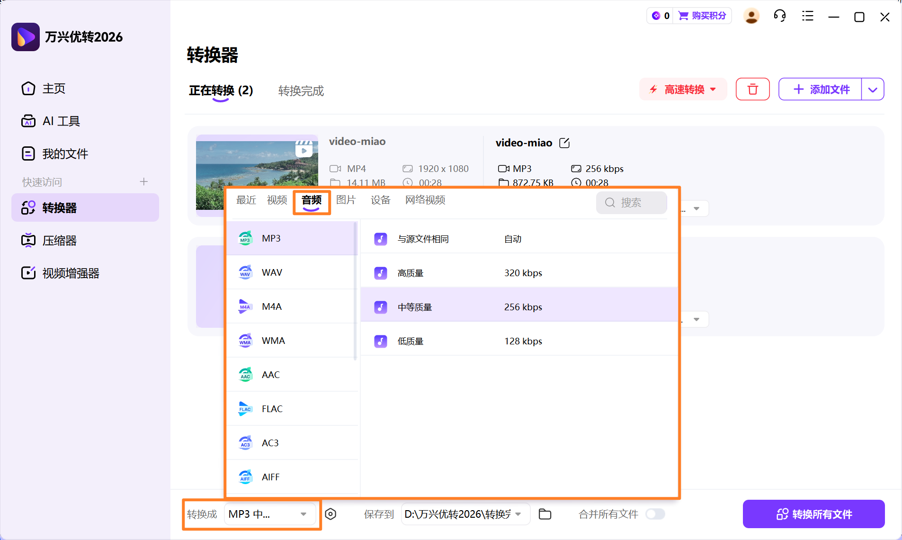Click the user avatar icon
Screen dimensions: 902x540
click(x=751, y=16)
